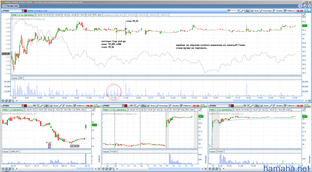The image size is (312, 172).
Task: Open Style menu in 5m chart
Action: [x=265, y=106]
